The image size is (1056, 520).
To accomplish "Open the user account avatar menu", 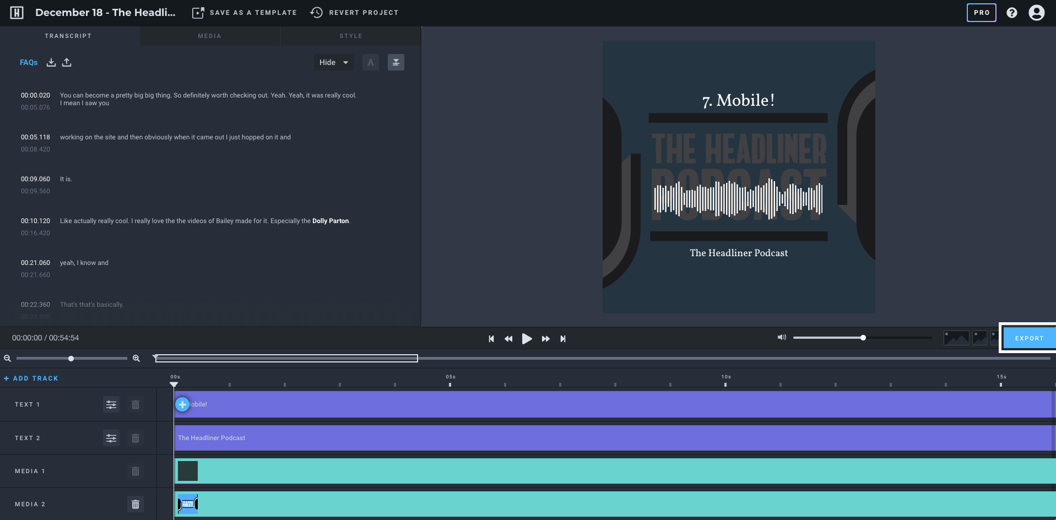I will tap(1036, 13).
